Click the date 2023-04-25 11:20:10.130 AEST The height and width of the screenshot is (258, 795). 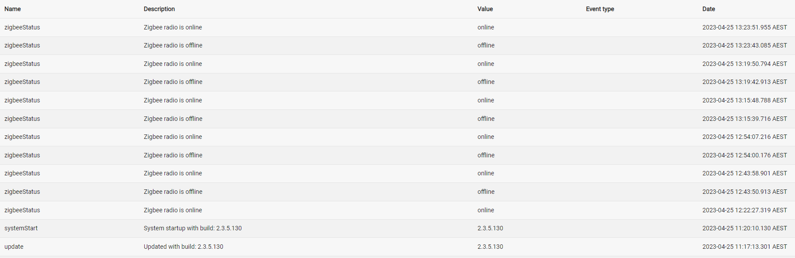point(744,228)
